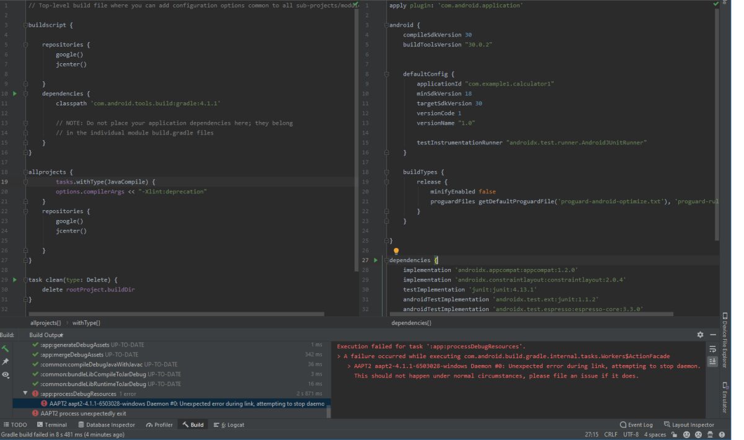The height and width of the screenshot is (440, 744).
Task: Collapse the android block fold marker
Action: (x=386, y=25)
